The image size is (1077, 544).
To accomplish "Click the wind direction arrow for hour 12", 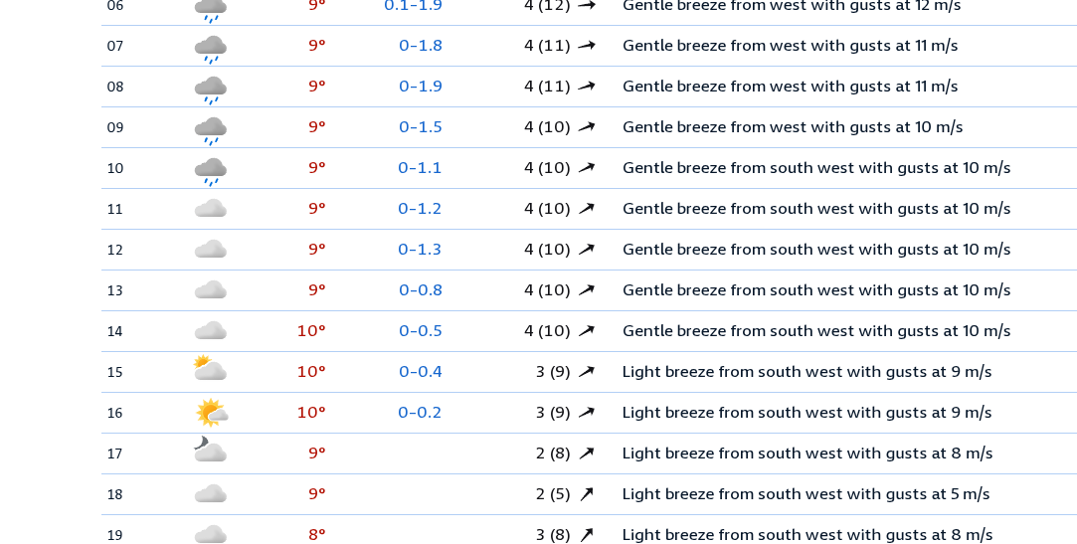I will click(587, 250).
